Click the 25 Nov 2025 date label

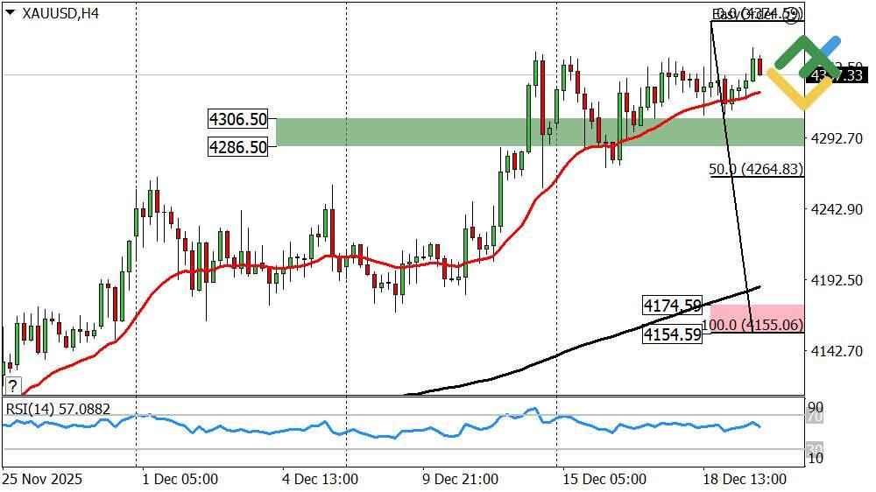(x=42, y=479)
